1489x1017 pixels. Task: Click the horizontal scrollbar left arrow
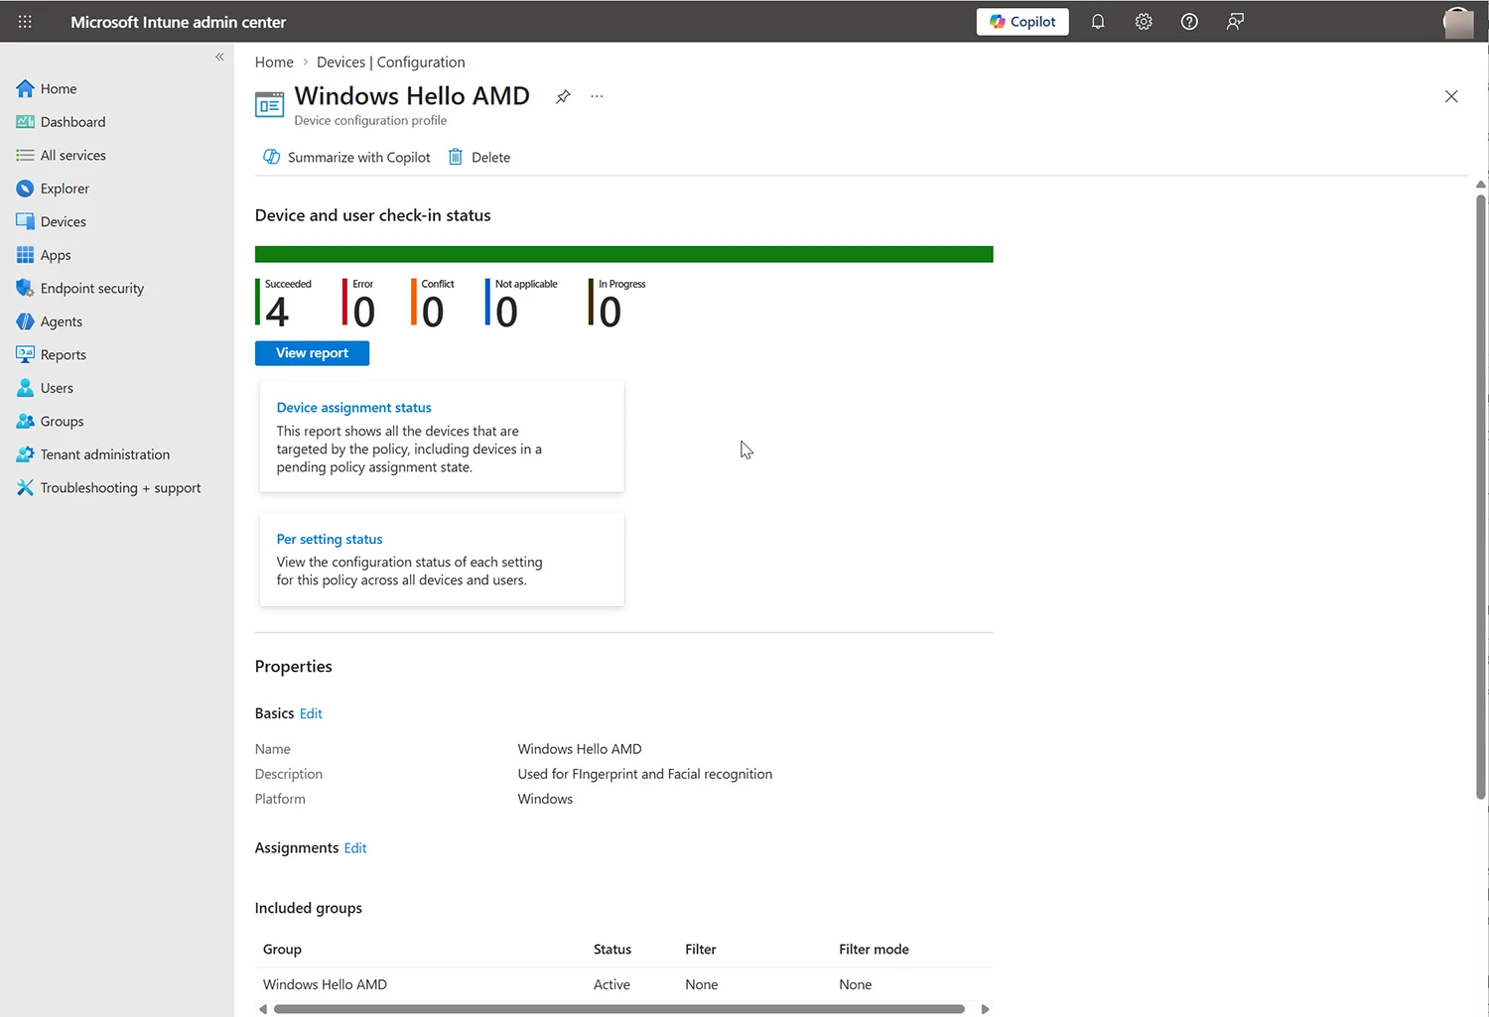coord(262,1009)
